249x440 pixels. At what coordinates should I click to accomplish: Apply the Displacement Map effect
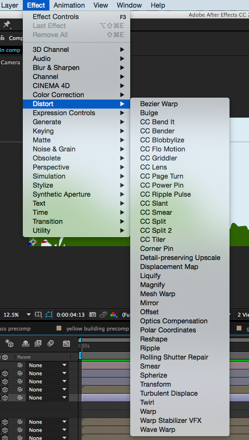(x=180, y=267)
